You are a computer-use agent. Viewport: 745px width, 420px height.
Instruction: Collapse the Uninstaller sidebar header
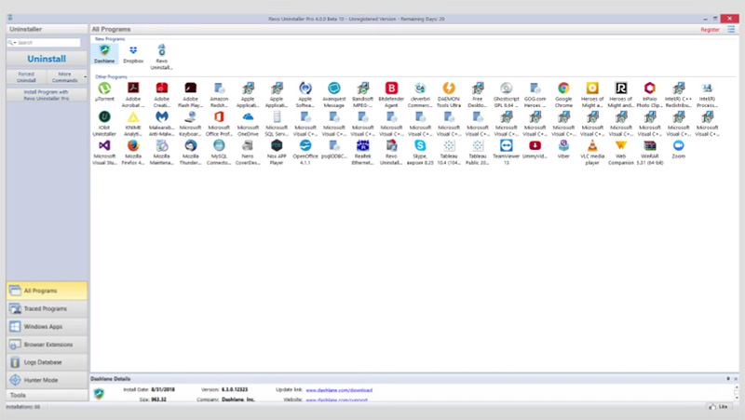point(47,29)
